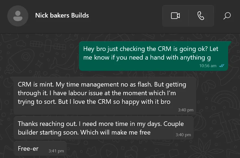Start a voice call with Nick
The width and height of the screenshot is (240, 158).
(201, 16)
